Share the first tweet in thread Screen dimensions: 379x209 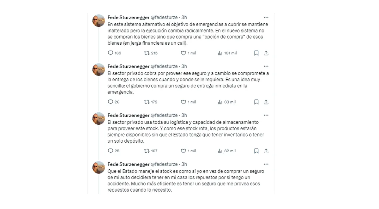tap(266, 53)
